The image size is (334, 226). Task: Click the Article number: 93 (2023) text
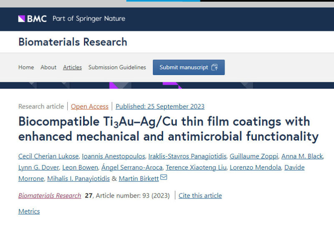133,196
